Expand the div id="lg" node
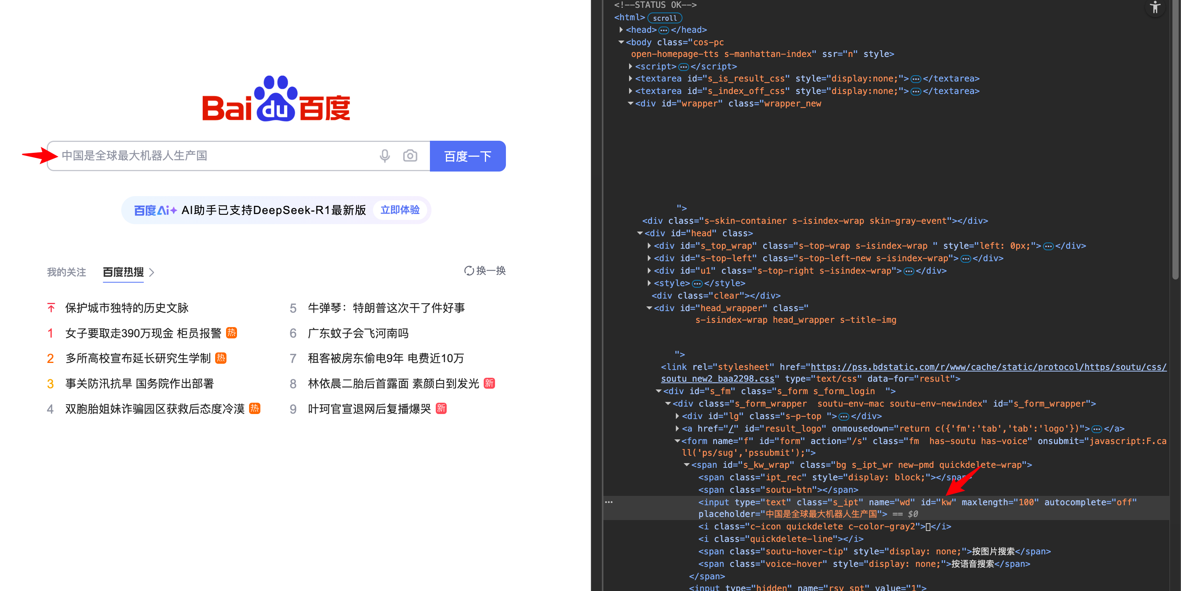 point(677,416)
